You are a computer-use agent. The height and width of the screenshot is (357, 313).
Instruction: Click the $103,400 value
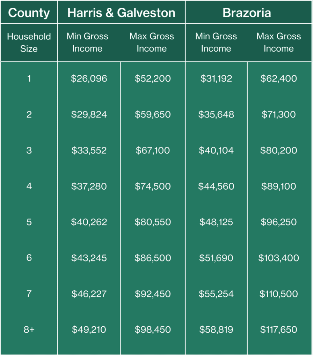coord(278,258)
